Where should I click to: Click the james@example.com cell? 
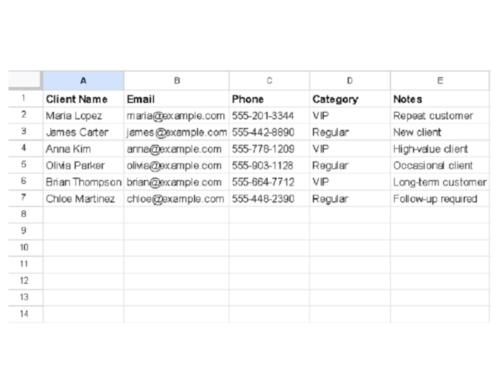click(176, 132)
